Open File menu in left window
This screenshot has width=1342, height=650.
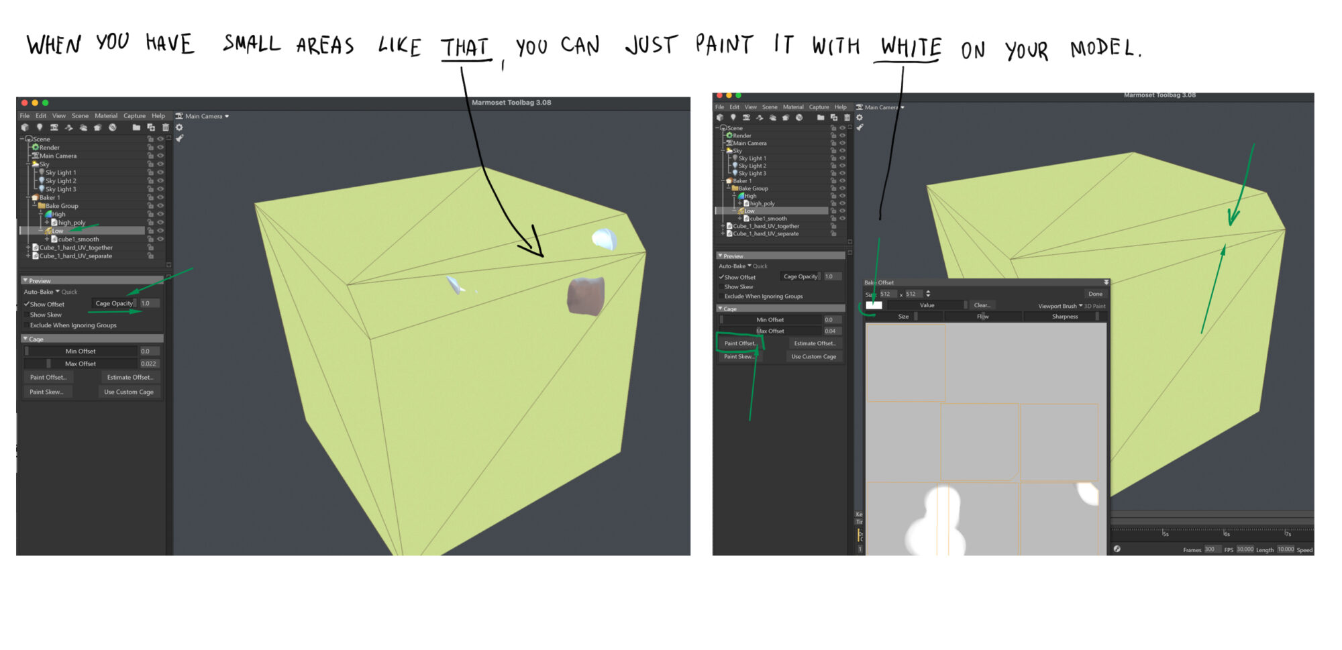(x=25, y=116)
